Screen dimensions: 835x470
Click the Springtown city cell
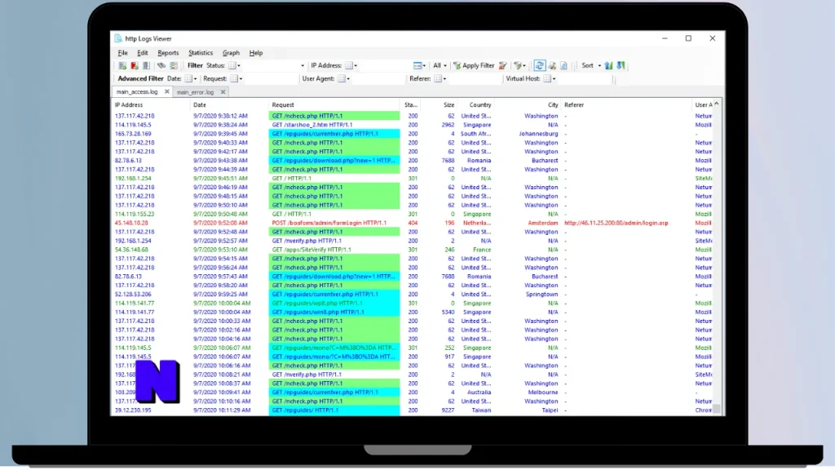[x=541, y=294]
